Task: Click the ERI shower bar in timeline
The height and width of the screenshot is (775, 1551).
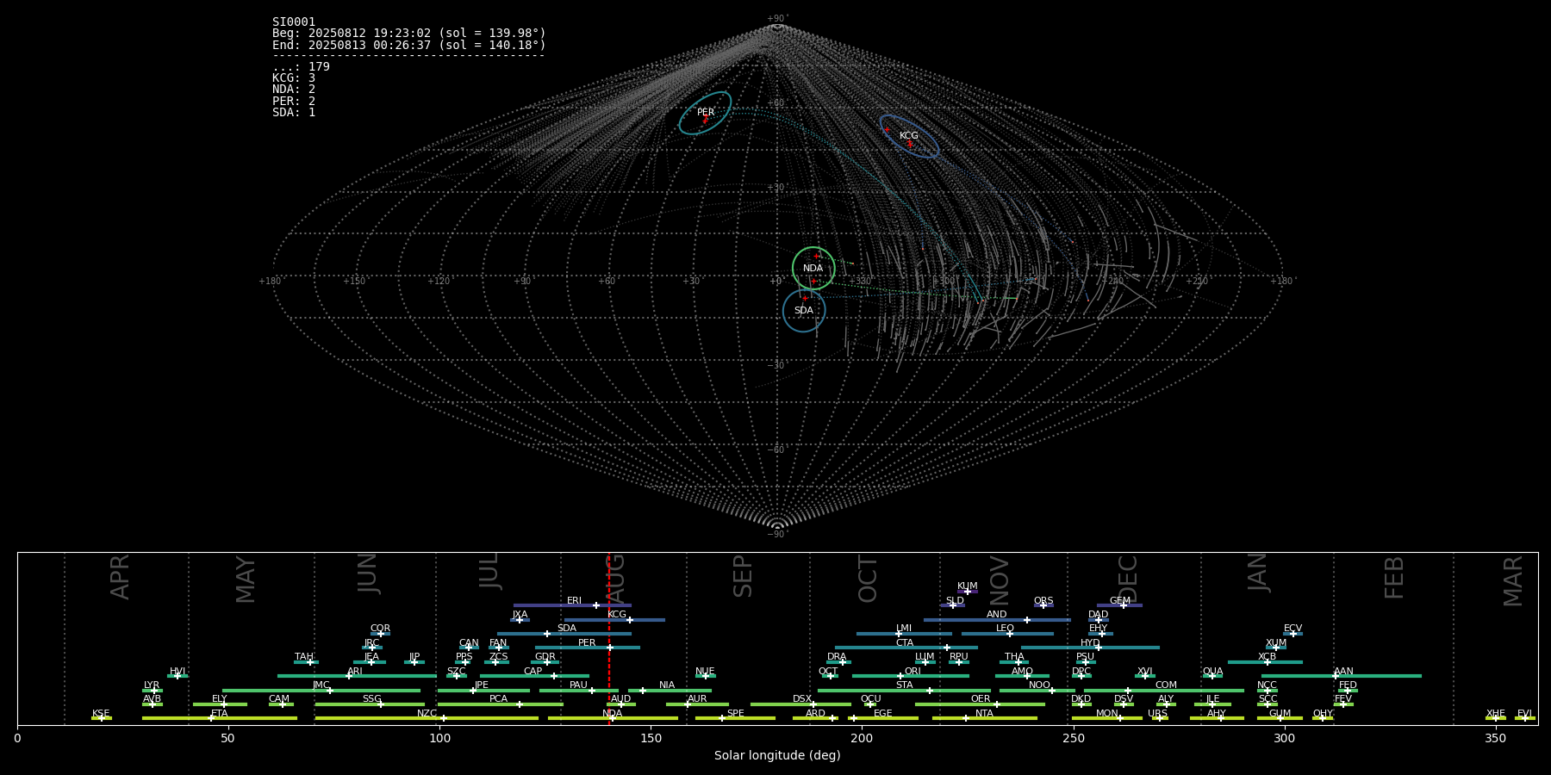Action: (572, 605)
